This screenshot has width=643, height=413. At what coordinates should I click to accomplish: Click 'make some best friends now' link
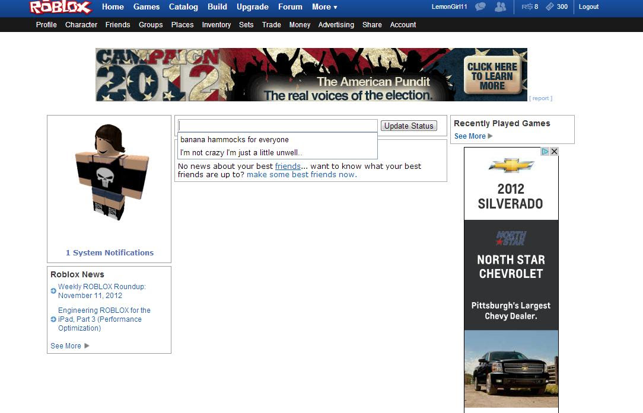pos(301,175)
